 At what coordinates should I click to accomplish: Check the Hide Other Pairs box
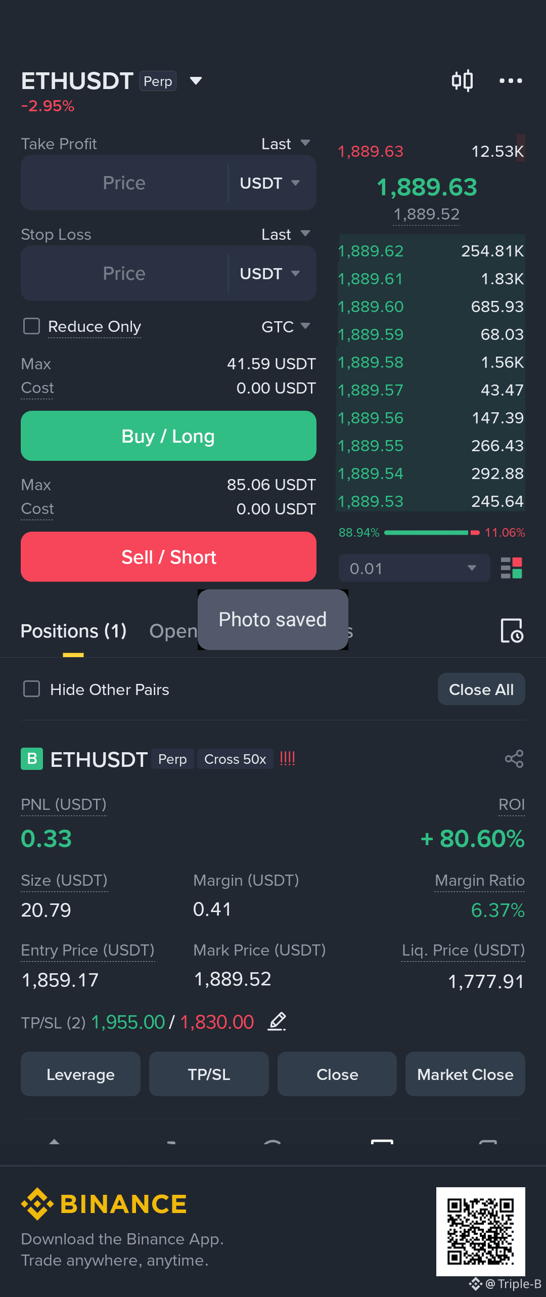pyautogui.click(x=32, y=689)
